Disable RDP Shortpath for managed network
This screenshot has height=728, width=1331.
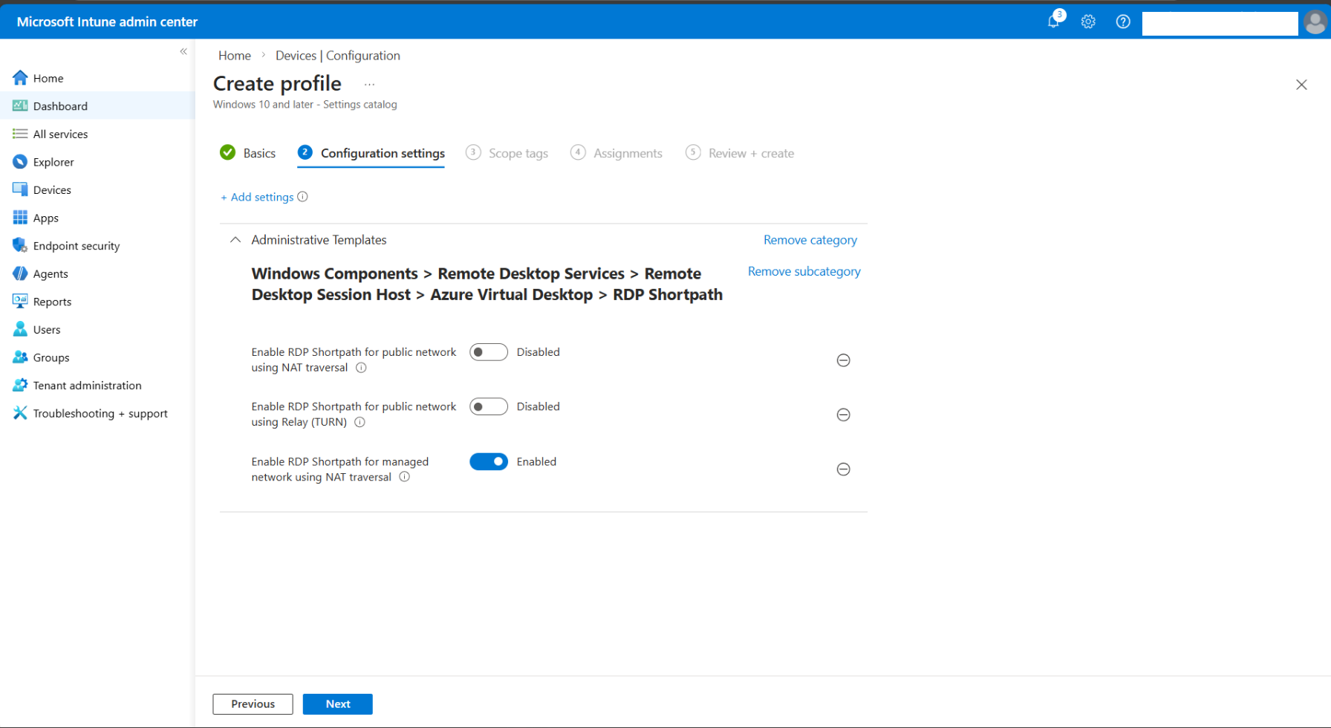[x=489, y=461]
